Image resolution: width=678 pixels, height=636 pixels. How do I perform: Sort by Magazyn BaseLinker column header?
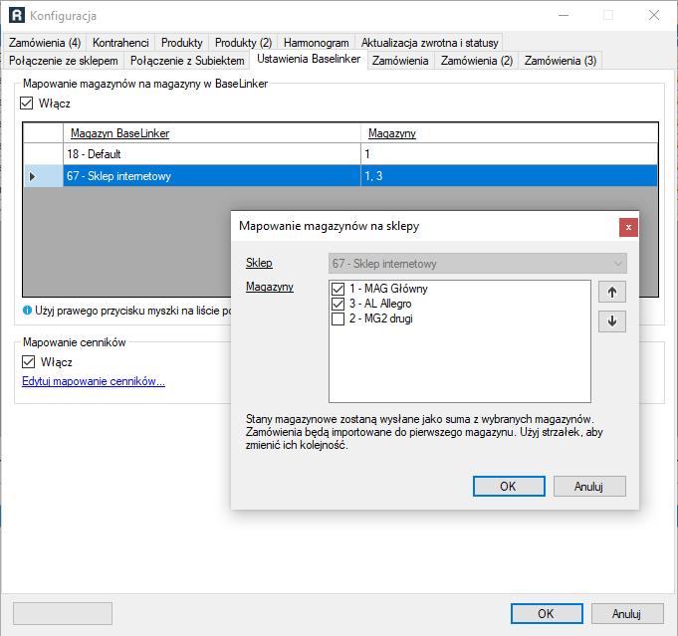pyautogui.click(x=212, y=133)
